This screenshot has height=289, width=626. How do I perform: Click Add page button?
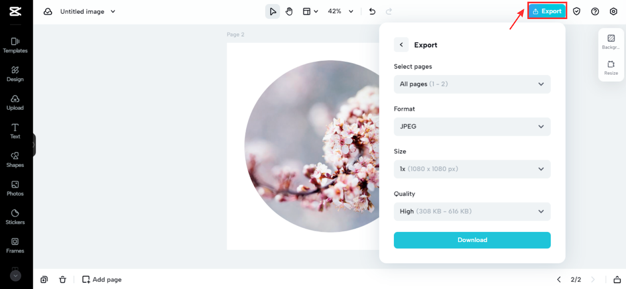pyautogui.click(x=102, y=280)
